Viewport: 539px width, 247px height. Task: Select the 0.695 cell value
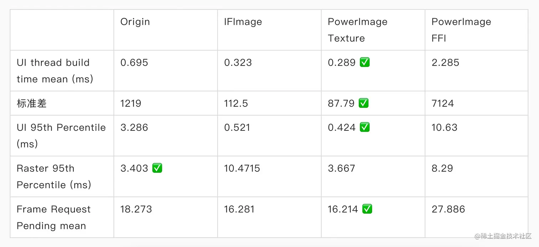coord(134,62)
